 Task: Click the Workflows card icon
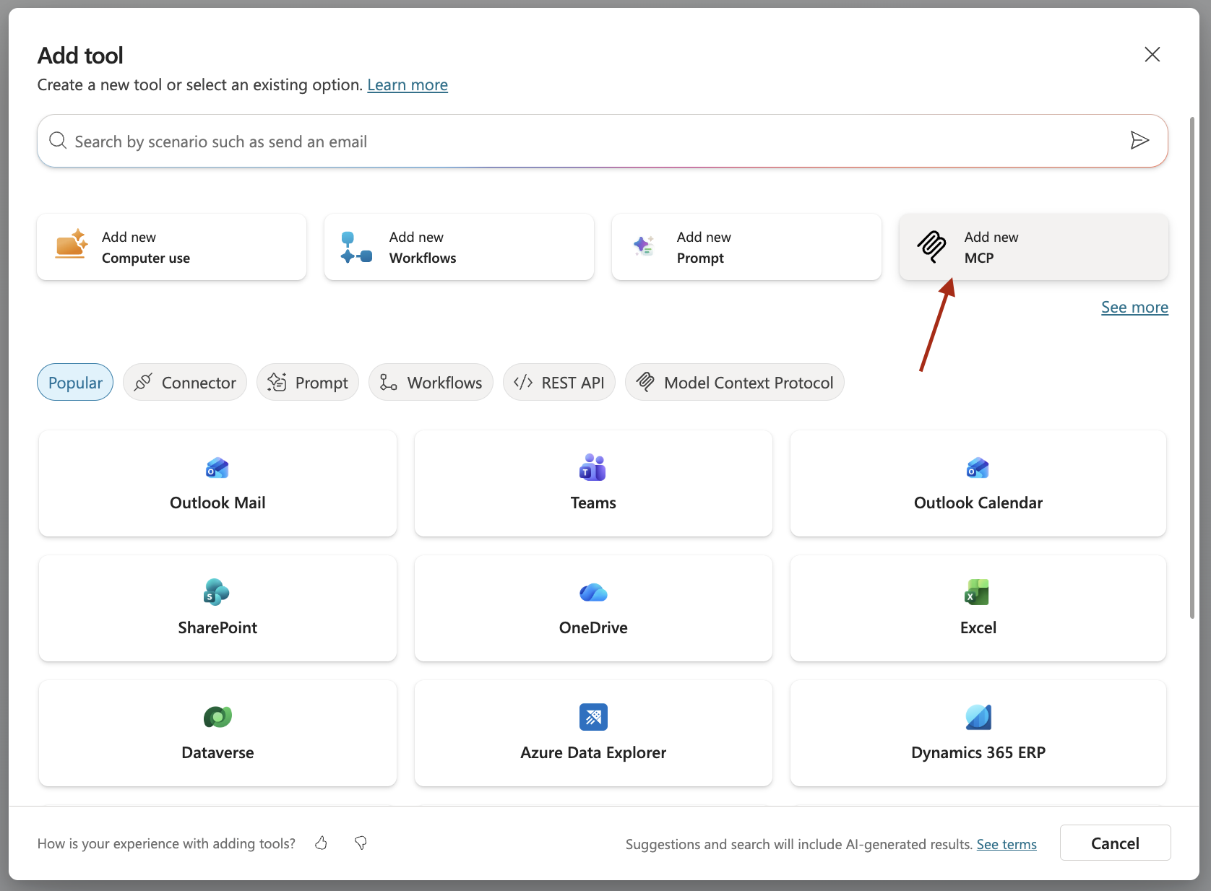356,247
